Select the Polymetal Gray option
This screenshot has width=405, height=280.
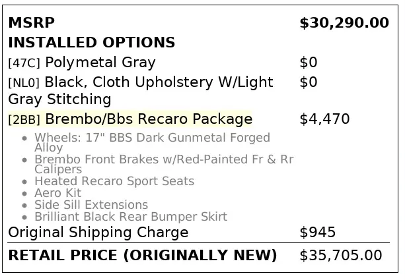(100, 63)
